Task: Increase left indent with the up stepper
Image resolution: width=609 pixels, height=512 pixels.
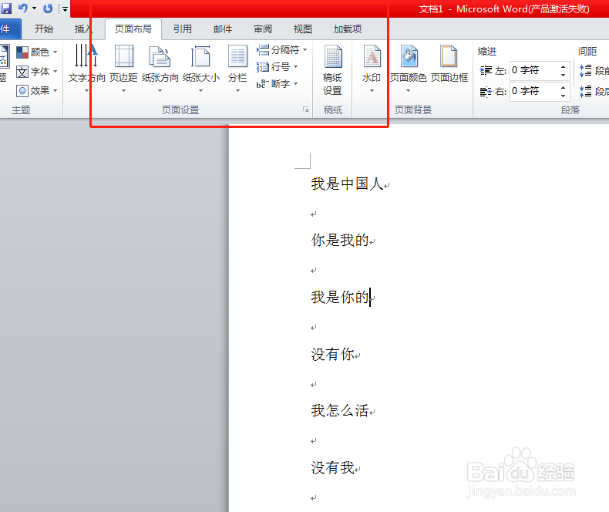Action: 564,67
